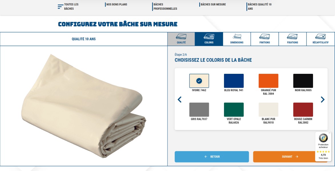The image size is (335, 171).
Task: Open Nos bons plans menu item
Action: pos(117,5)
